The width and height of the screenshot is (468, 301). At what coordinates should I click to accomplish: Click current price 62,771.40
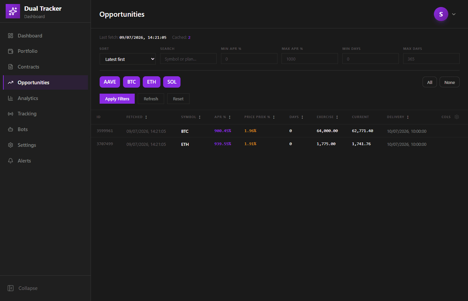click(x=362, y=131)
